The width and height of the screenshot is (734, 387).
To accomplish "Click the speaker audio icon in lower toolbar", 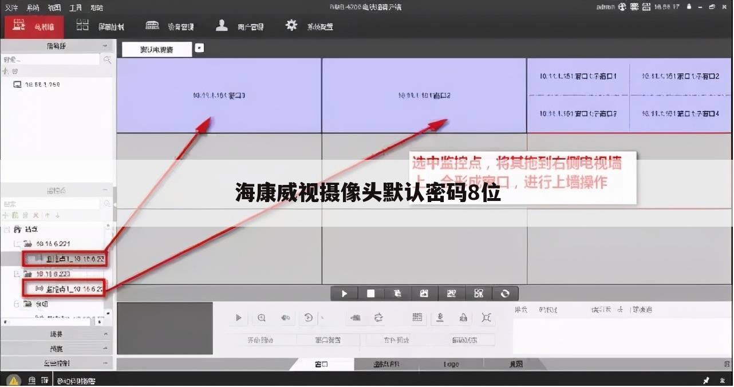I will pos(285,318).
